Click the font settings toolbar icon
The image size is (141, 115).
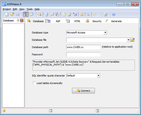[75, 14]
